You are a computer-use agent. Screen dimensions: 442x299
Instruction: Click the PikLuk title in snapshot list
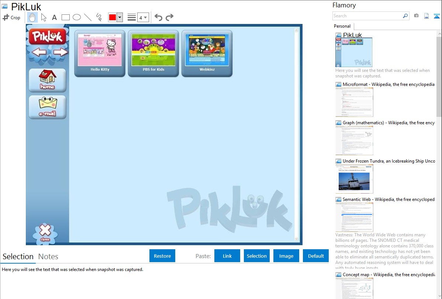[352, 35]
